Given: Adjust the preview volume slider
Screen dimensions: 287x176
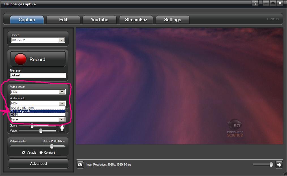Looking at the screenshot, I should tap(271, 165).
